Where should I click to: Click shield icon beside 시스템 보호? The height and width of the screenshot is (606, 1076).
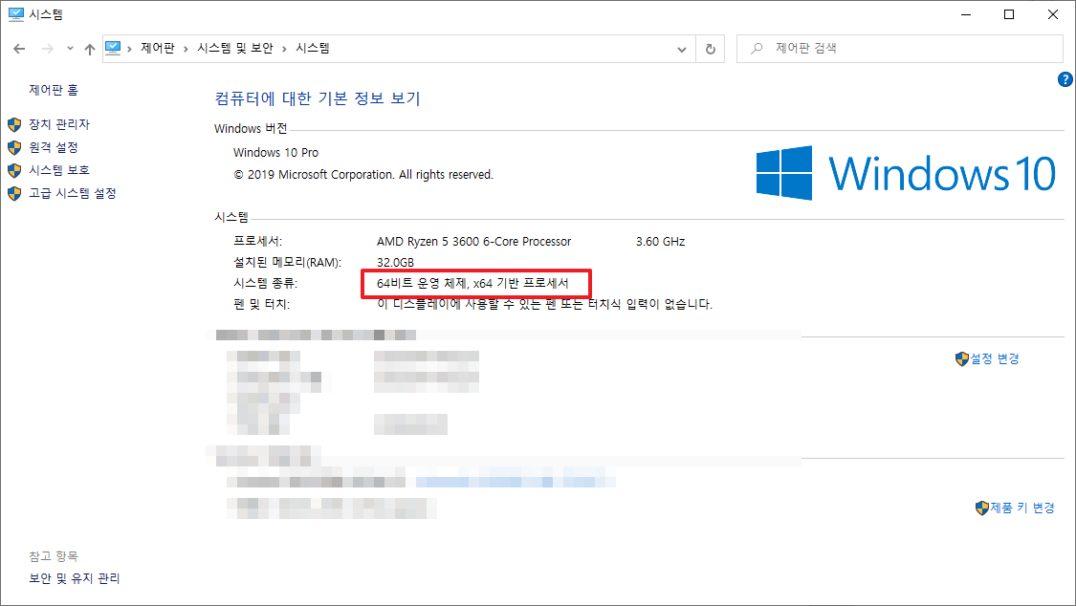pos(14,171)
